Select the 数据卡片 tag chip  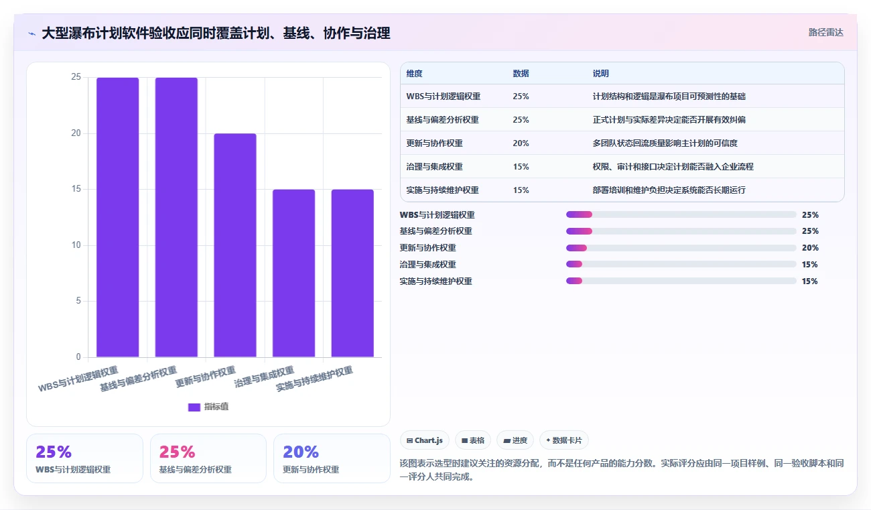pos(563,440)
